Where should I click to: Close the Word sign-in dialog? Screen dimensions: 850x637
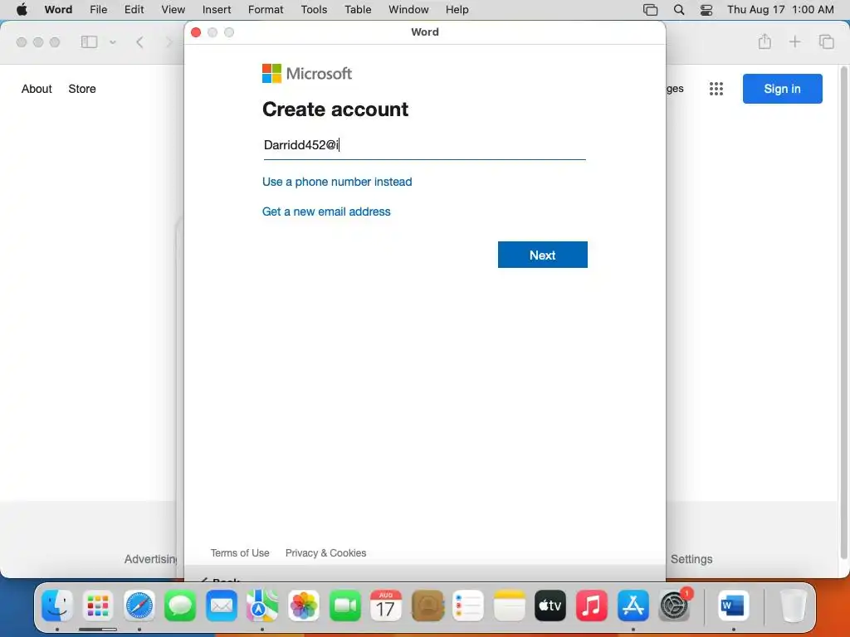click(196, 32)
